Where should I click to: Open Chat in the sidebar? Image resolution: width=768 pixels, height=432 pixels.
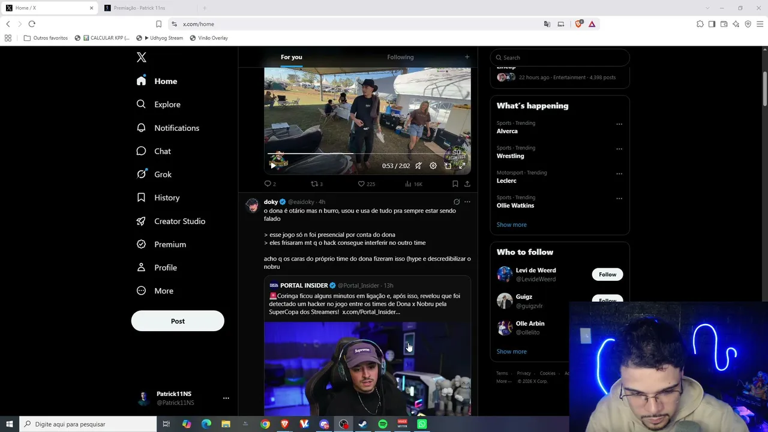[154, 151]
